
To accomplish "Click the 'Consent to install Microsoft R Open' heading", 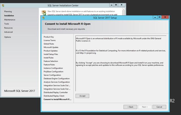I will 68,24.
